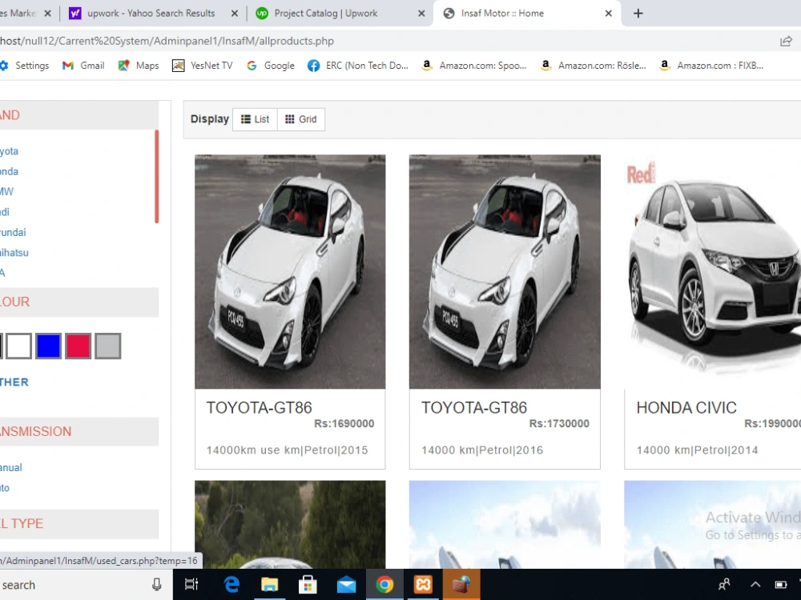Filter by Manual transmission
Viewport: 801px width, 600px height.
10,468
